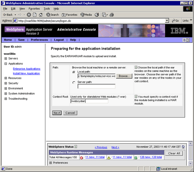Click the Local path text field
Screen dimensions: 194x172
[x=96, y=76]
